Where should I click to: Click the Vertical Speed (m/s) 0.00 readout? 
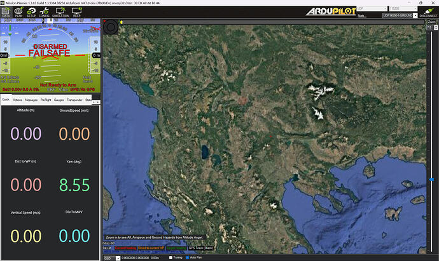(x=25, y=236)
